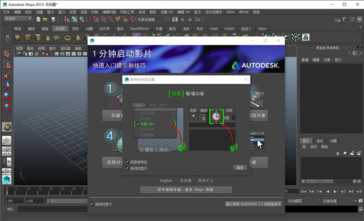The image size is (364, 221).
Task: Switch to four view layout
Action: click(x=7, y=151)
